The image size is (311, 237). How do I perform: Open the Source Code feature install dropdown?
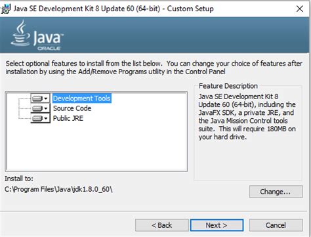point(40,108)
